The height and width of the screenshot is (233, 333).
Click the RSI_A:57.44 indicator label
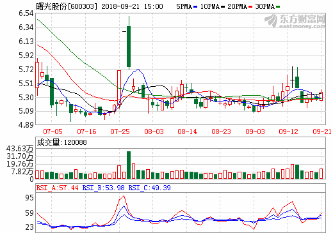click(x=58, y=188)
